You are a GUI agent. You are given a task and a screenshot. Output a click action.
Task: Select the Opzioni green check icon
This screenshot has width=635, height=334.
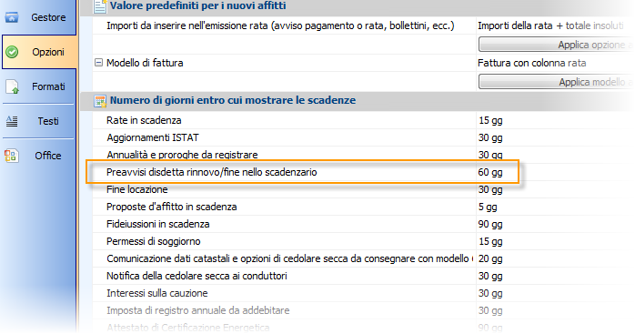click(12, 52)
